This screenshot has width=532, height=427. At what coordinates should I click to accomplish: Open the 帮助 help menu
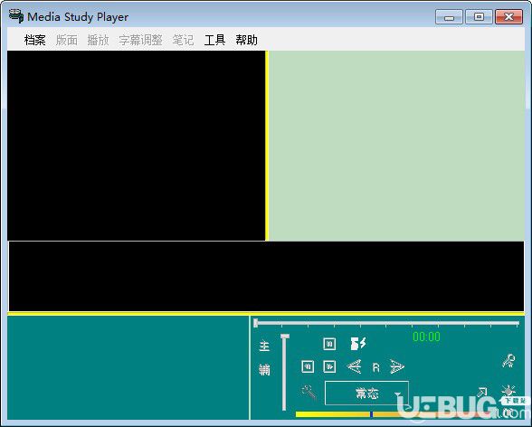pyautogui.click(x=247, y=40)
